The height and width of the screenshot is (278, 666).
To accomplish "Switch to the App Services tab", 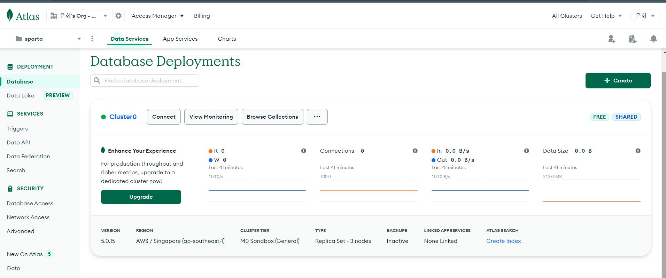I will 180,39.
